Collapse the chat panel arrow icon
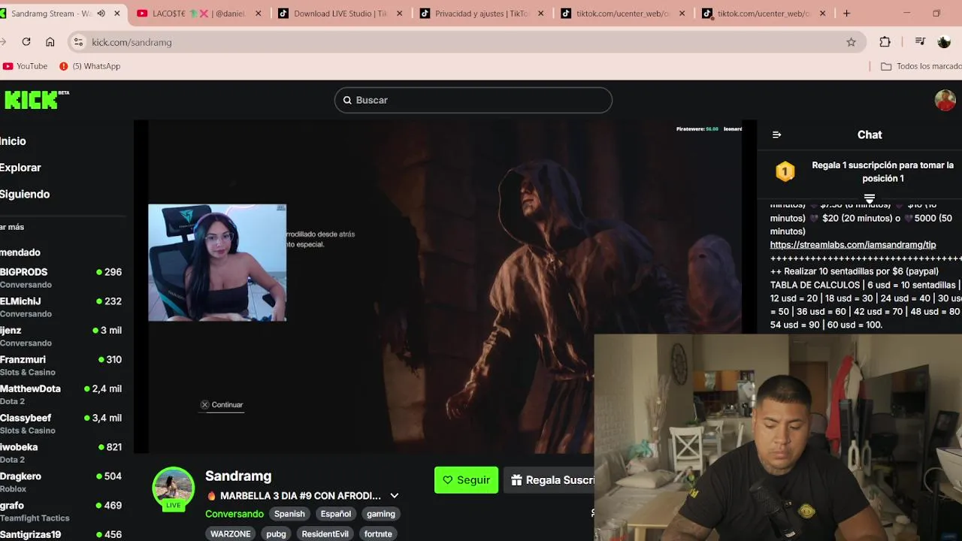This screenshot has height=541, width=962. pyautogui.click(x=776, y=134)
